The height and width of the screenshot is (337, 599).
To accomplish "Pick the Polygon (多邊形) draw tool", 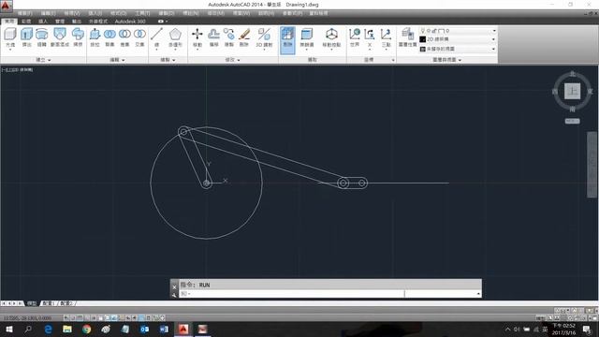I will (x=175, y=37).
